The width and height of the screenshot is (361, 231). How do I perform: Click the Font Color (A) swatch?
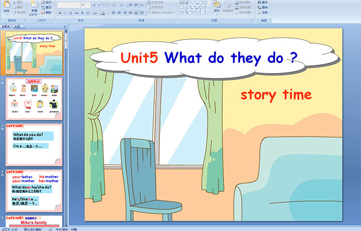pyautogui.click(x=103, y=13)
